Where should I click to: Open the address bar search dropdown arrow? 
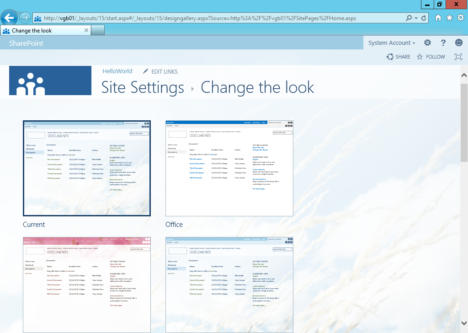coord(416,18)
